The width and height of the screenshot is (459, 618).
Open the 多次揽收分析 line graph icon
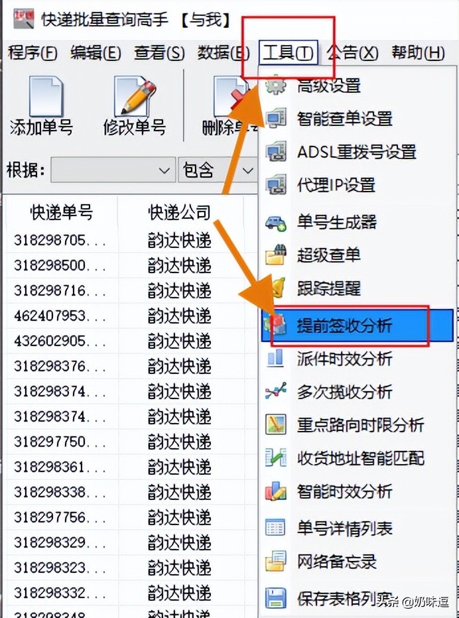click(x=276, y=391)
